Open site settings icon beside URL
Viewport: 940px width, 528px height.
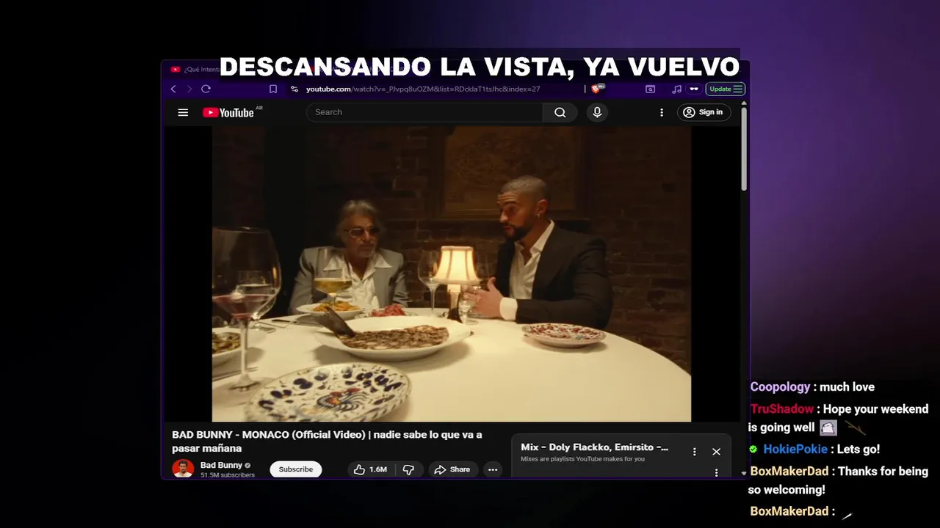[294, 89]
